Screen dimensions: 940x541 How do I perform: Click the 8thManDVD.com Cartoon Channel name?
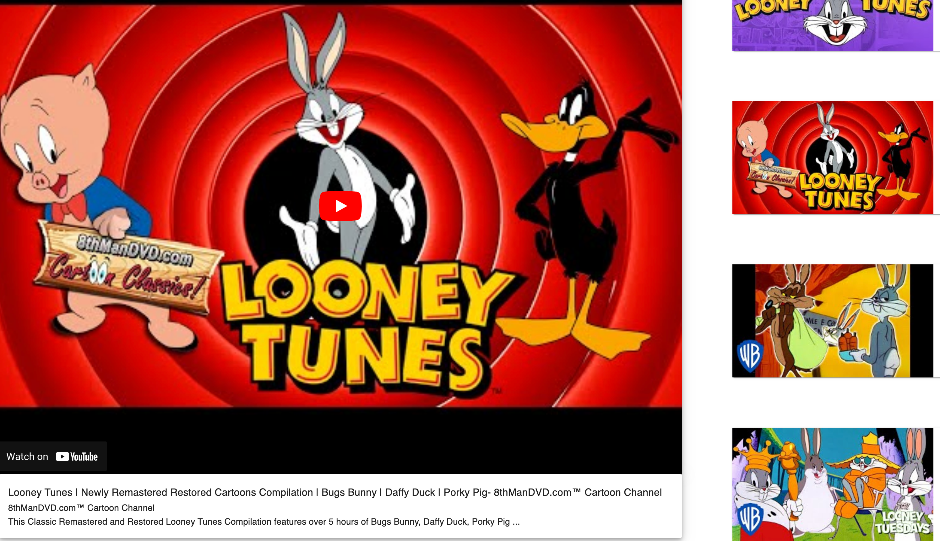pyautogui.click(x=81, y=508)
